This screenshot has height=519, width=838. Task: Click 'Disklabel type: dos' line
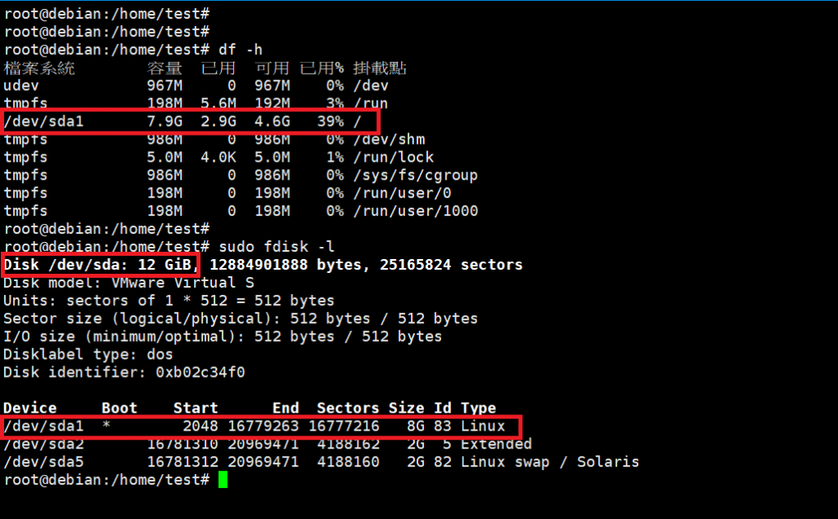[x=88, y=354]
